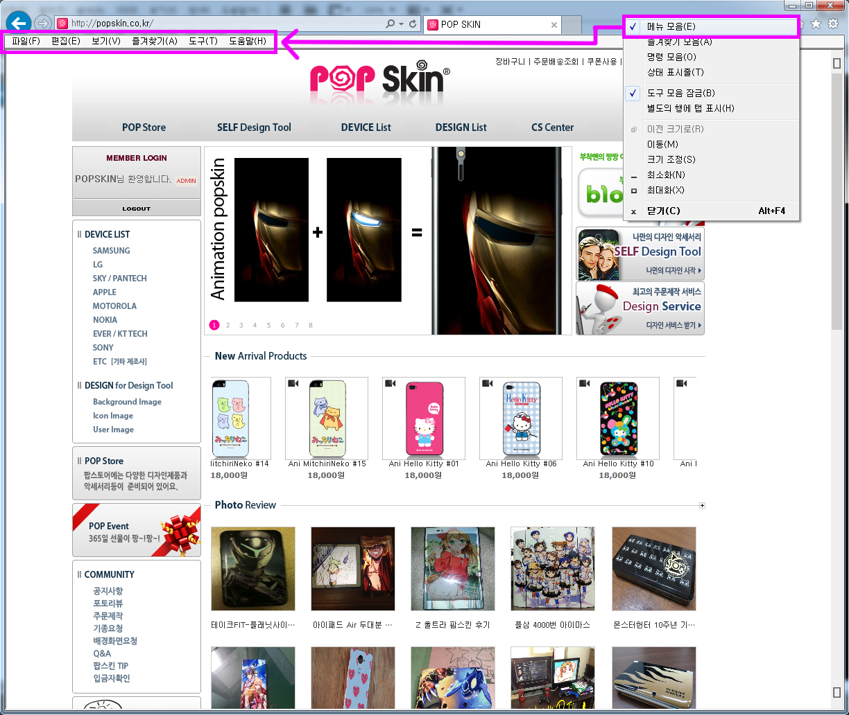Viewport: 849px width, 715px height.
Task: Close the POP SKIN tab
Action: 554,25
